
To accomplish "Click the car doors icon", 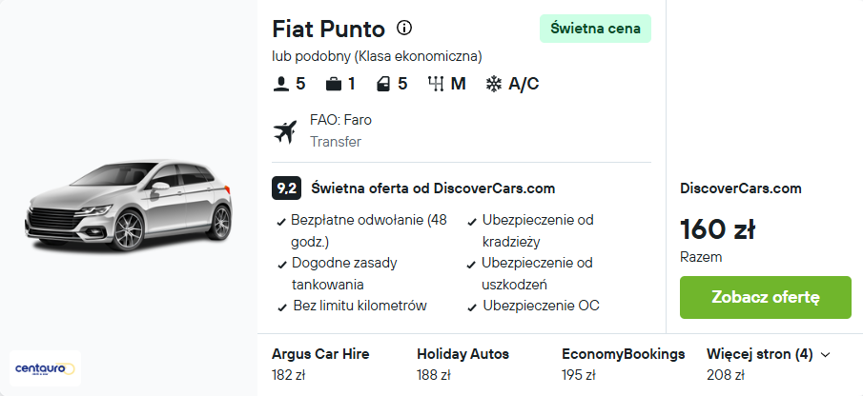I will click(x=383, y=84).
